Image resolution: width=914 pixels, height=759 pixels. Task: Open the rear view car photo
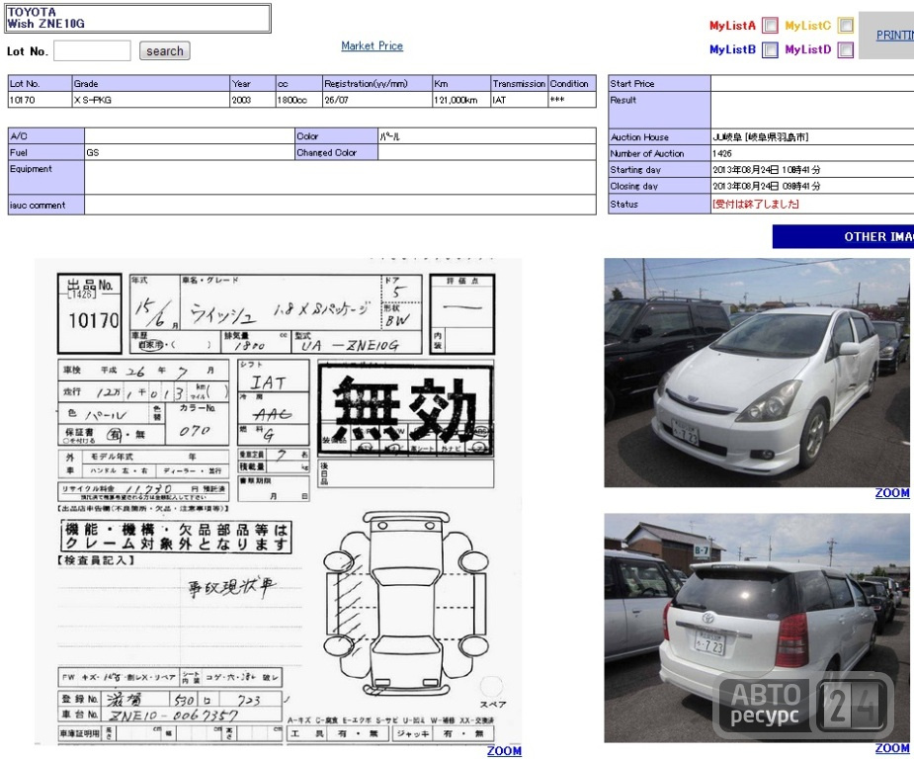click(x=757, y=628)
